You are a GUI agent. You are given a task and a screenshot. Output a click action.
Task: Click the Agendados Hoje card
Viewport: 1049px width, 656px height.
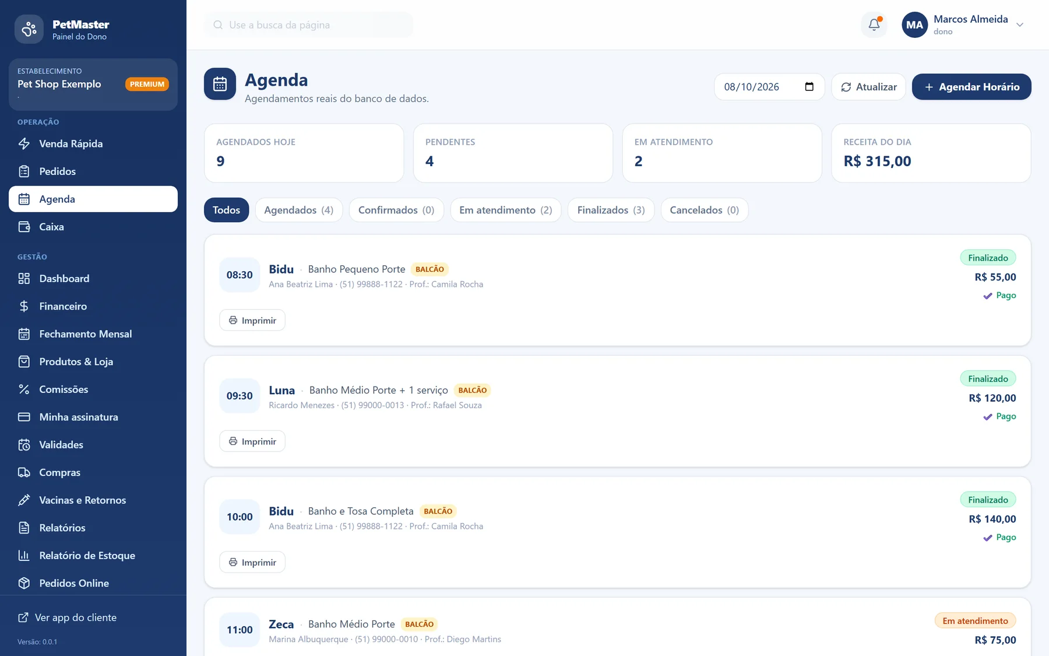click(304, 153)
